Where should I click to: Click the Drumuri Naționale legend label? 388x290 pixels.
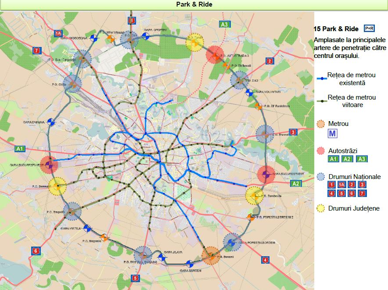354,176
